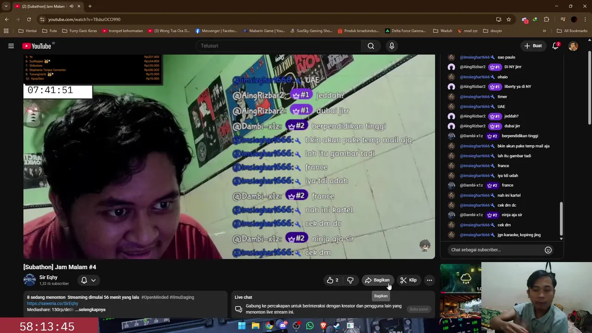The image size is (592, 333).
Task: Expand the description with ...selengkapnya
Action: pyautogui.click(x=91, y=309)
